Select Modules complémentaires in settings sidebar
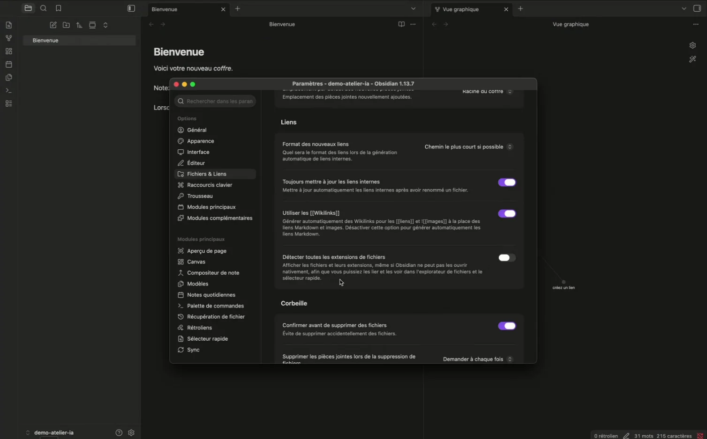The image size is (707, 439). click(215, 218)
